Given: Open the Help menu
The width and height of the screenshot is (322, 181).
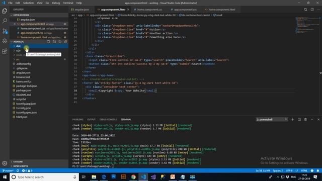Looking at the screenshot, I should coord(79,3).
